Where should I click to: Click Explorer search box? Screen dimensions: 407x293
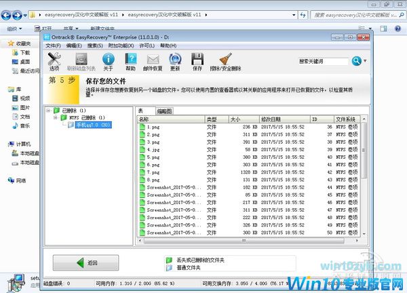click(x=357, y=15)
